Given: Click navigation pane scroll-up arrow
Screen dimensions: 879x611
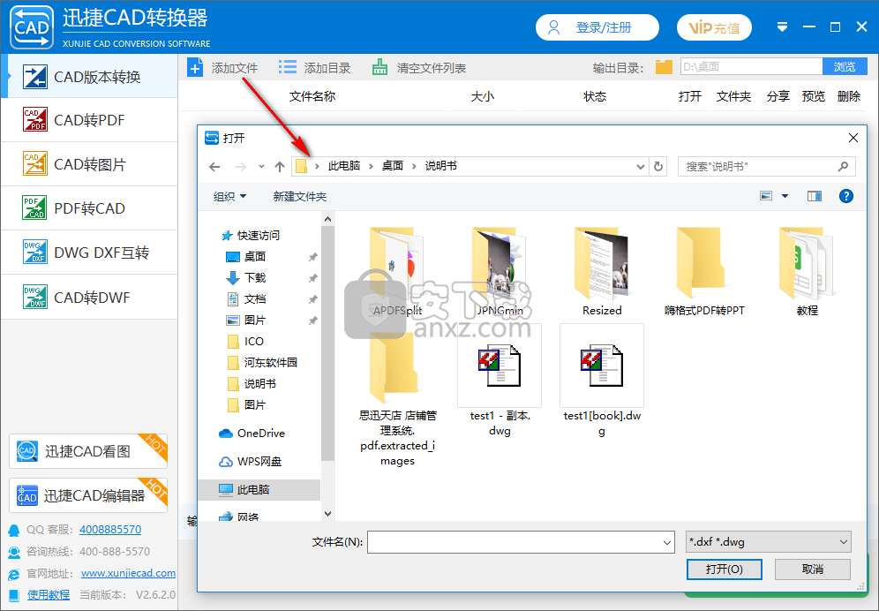Looking at the screenshot, I should (328, 219).
